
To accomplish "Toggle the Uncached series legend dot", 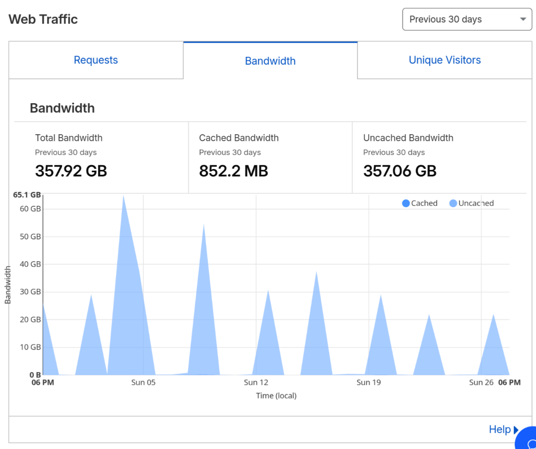I will coord(453,203).
